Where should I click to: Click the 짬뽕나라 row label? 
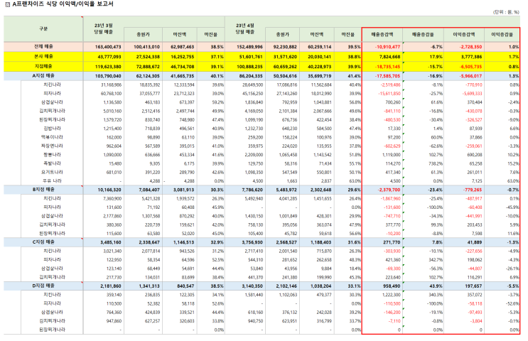pyautogui.click(x=52, y=154)
